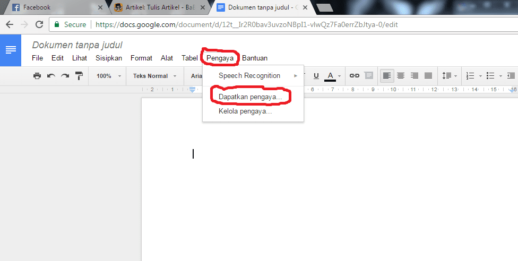Expand bulleted list style dropdown arrow
The height and width of the screenshot is (261, 518).
pos(500,76)
